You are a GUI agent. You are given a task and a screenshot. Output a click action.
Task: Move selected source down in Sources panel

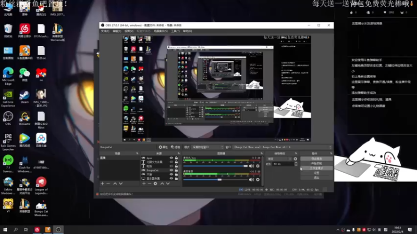[168, 184]
